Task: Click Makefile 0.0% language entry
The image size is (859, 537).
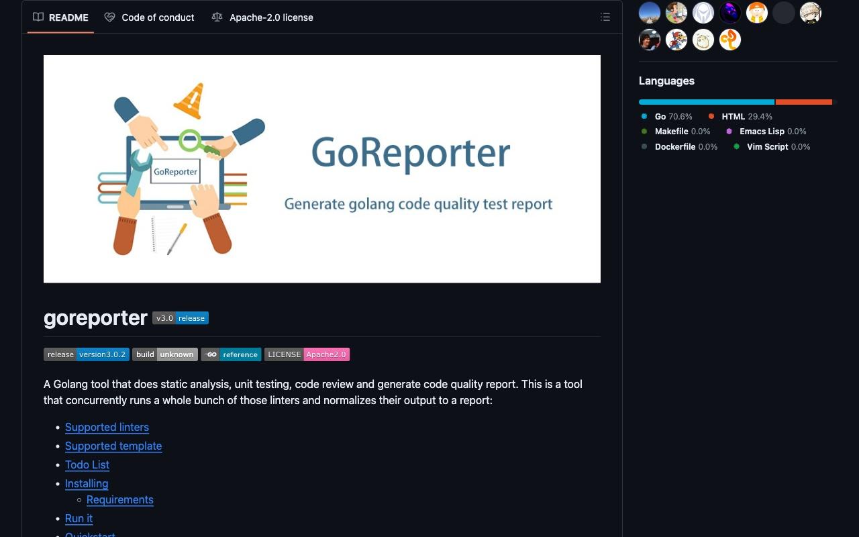Action: [676, 132]
